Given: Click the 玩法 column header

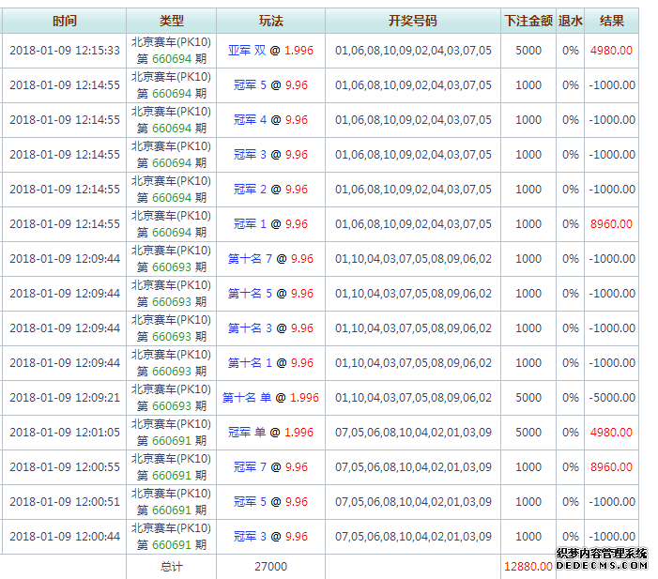Looking at the screenshot, I should [270, 21].
